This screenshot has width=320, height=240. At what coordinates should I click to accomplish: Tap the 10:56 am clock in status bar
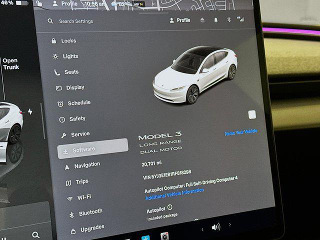[x=95, y=3]
